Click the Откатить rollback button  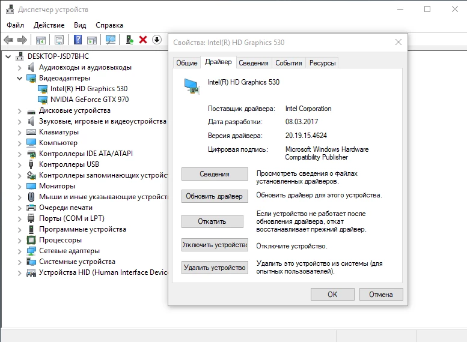(212, 221)
